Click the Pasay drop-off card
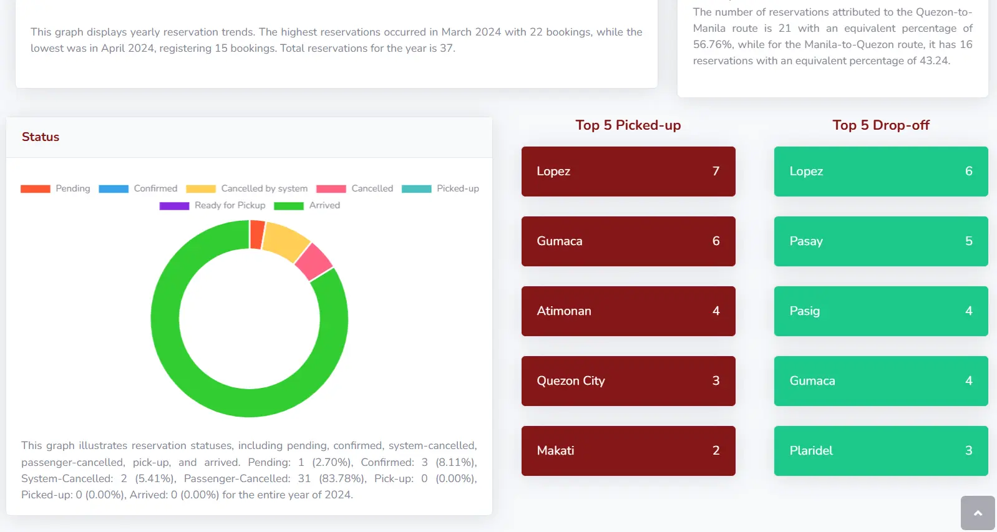 [880, 241]
